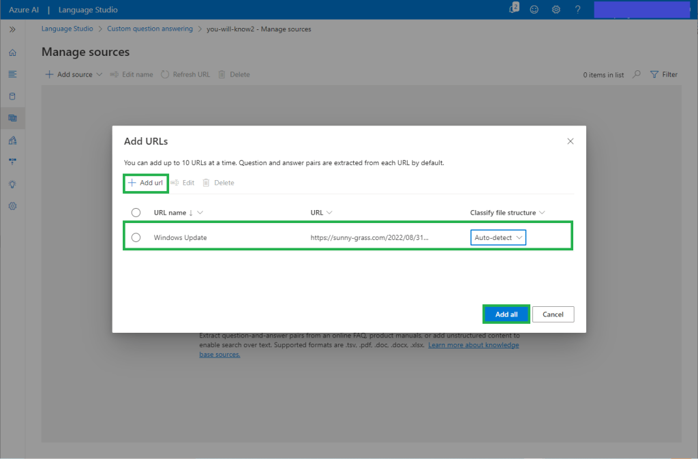Click the lightbulb icon in sidebar
Viewport: 698px width, 459px height.
[x=12, y=184]
